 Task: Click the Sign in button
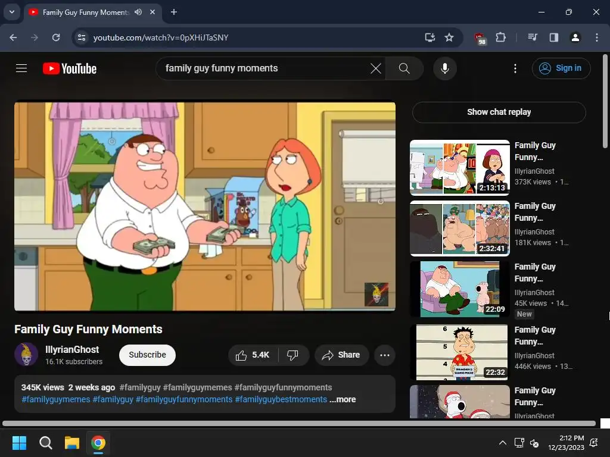[x=561, y=68]
